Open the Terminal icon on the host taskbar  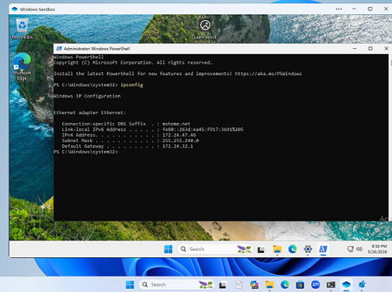click(331, 285)
